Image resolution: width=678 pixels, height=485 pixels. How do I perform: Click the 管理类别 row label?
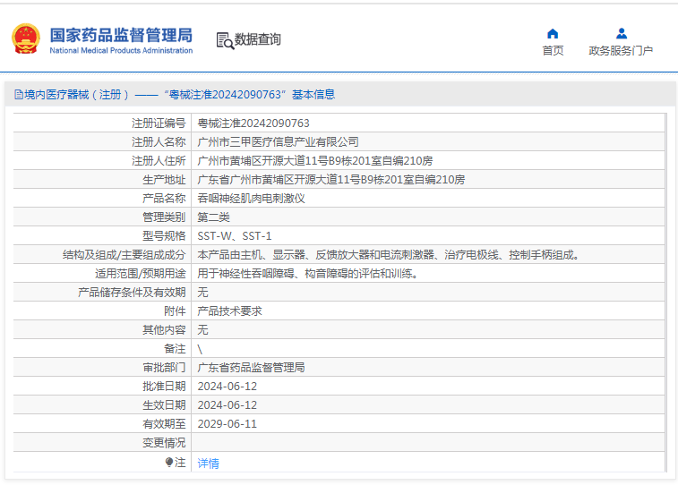point(164,217)
